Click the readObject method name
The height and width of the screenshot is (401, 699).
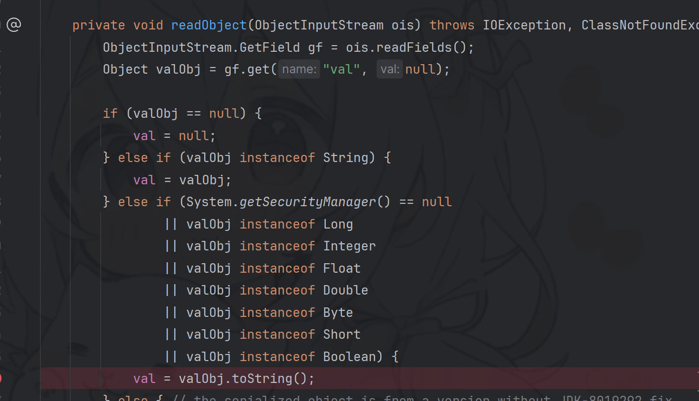pyautogui.click(x=208, y=25)
